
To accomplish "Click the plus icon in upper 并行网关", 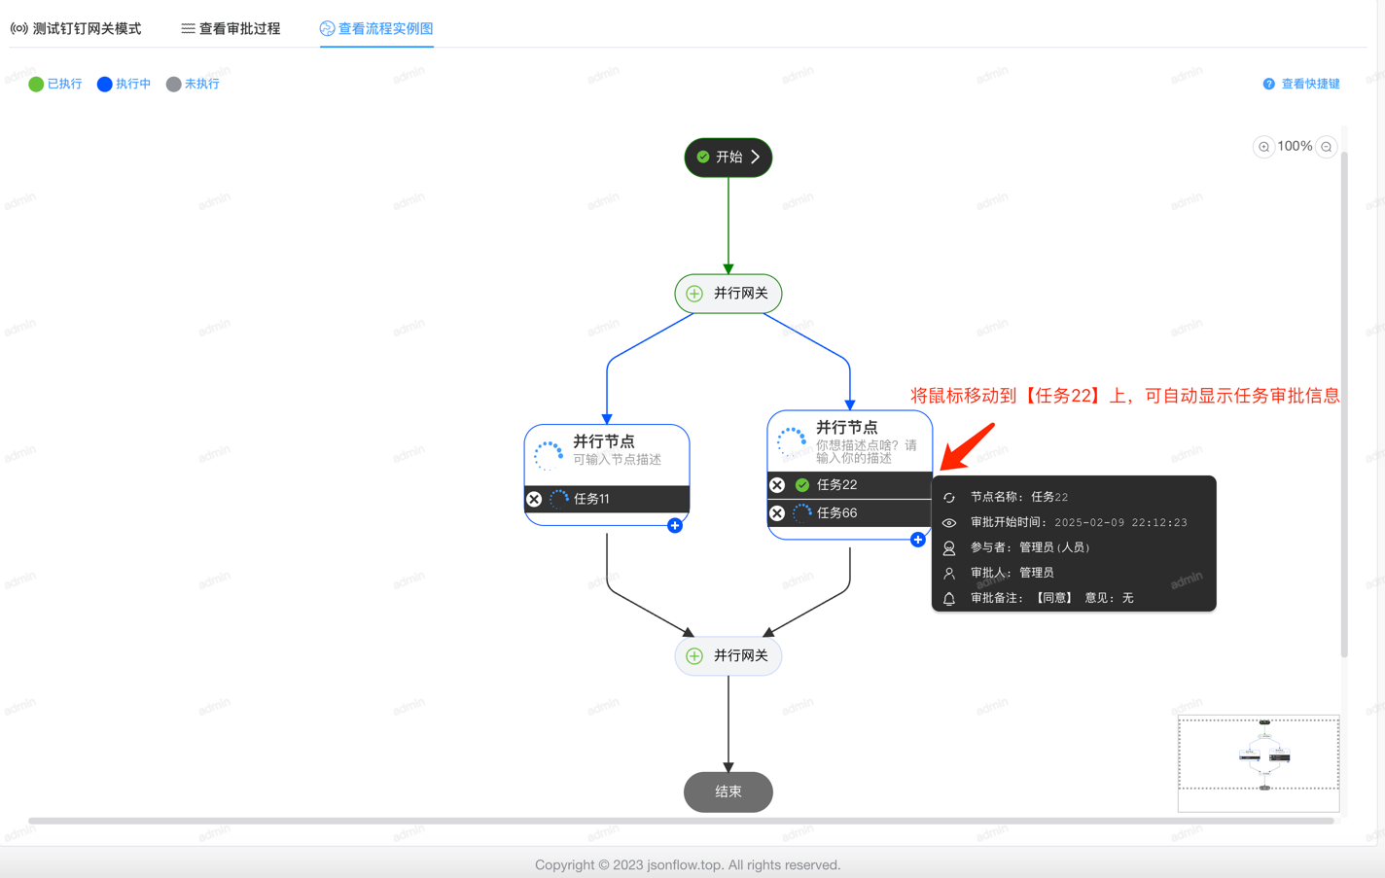I will [x=694, y=294].
